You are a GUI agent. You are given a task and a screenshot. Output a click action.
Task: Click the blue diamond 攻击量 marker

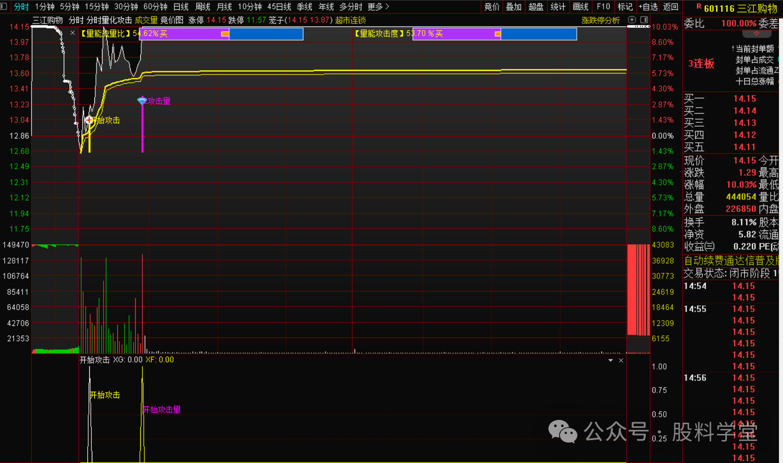[x=142, y=101]
